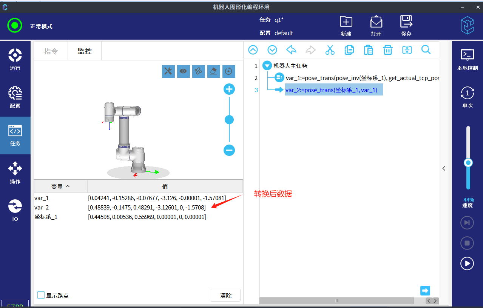This screenshot has height=308, width=483.
Task: Click the eraser icon in 3D view
Action: 214,71
